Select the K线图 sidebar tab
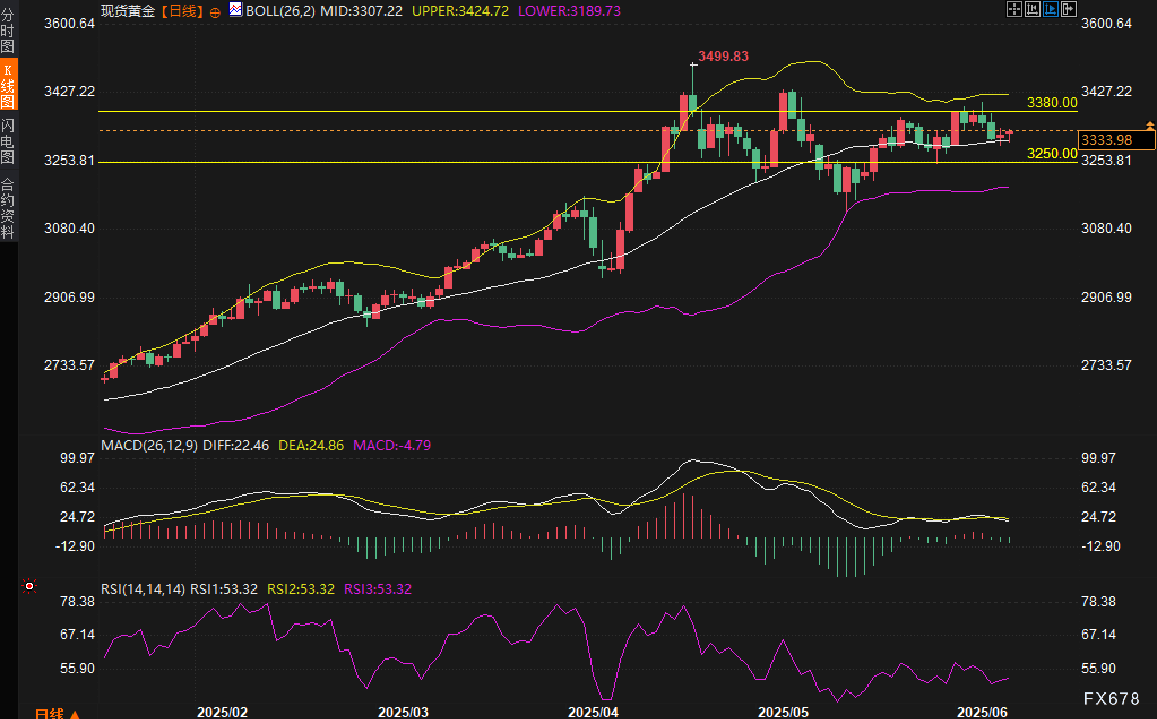Screen dimensions: 1157x719 pyautogui.click(x=8, y=85)
